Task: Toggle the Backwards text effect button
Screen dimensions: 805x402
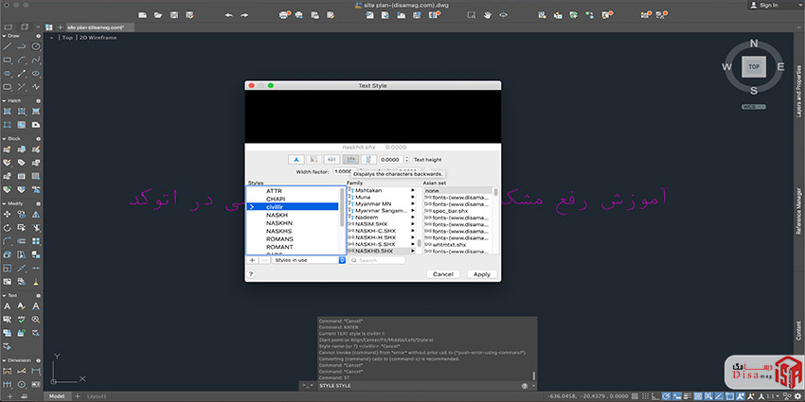Action: pos(350,159)
